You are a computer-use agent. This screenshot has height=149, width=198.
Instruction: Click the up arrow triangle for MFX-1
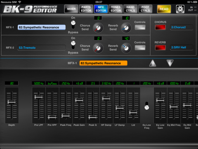(x=153, y=63)
